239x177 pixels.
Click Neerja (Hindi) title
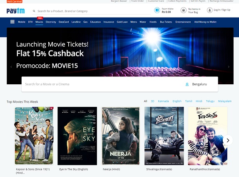coord(112,169)
